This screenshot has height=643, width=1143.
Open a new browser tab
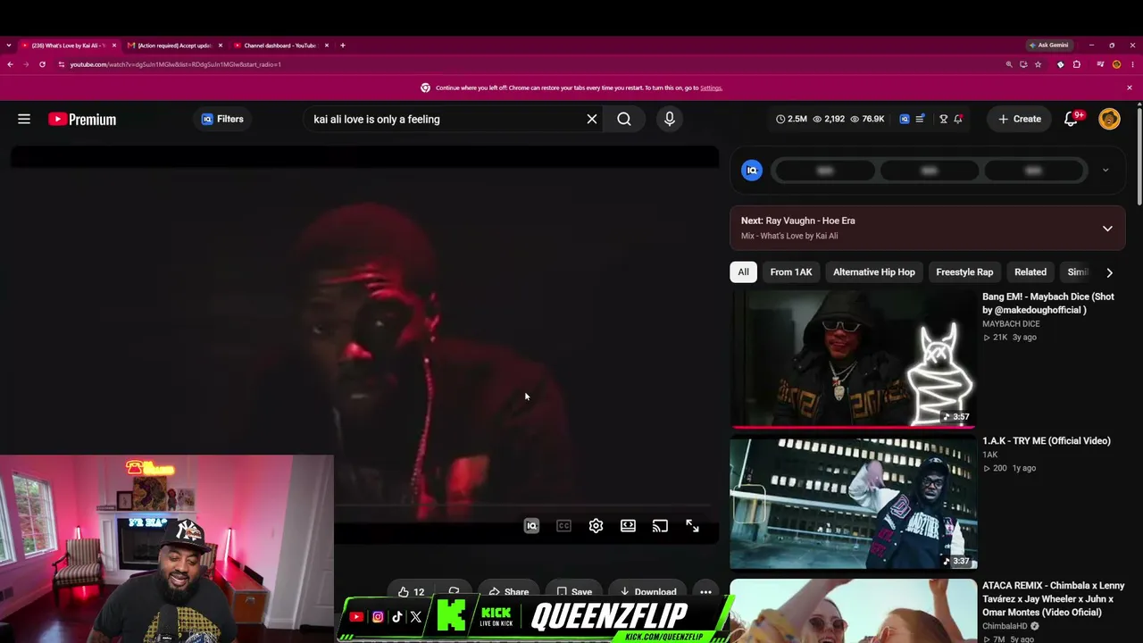point(343,46)
